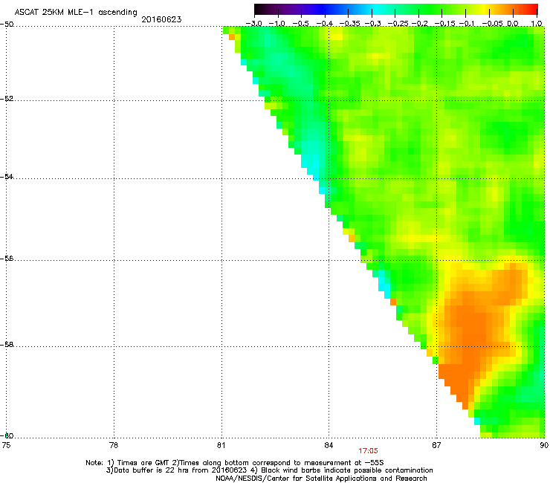Click the longitude label 87 on the bottom axis
Viewport: 550px width, 483px height.
click(436, 445)
